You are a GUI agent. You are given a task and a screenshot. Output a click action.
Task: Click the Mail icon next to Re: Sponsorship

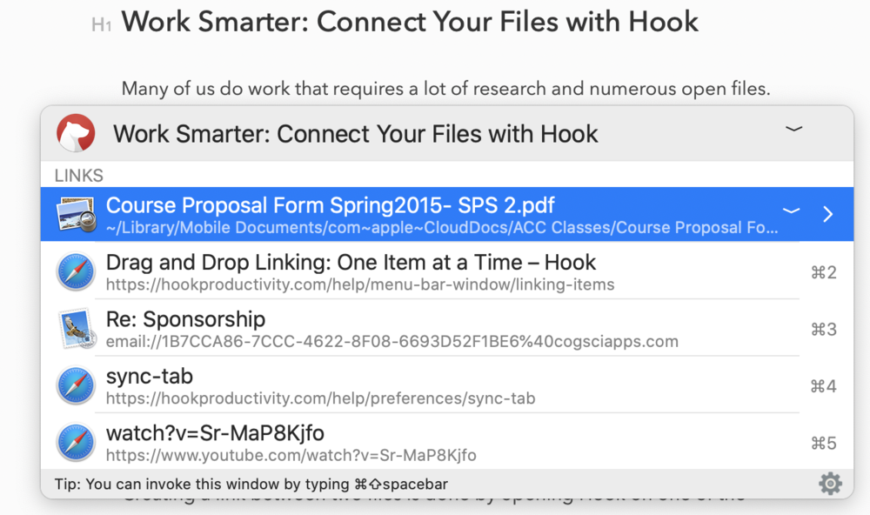click(x=77, y=329)
